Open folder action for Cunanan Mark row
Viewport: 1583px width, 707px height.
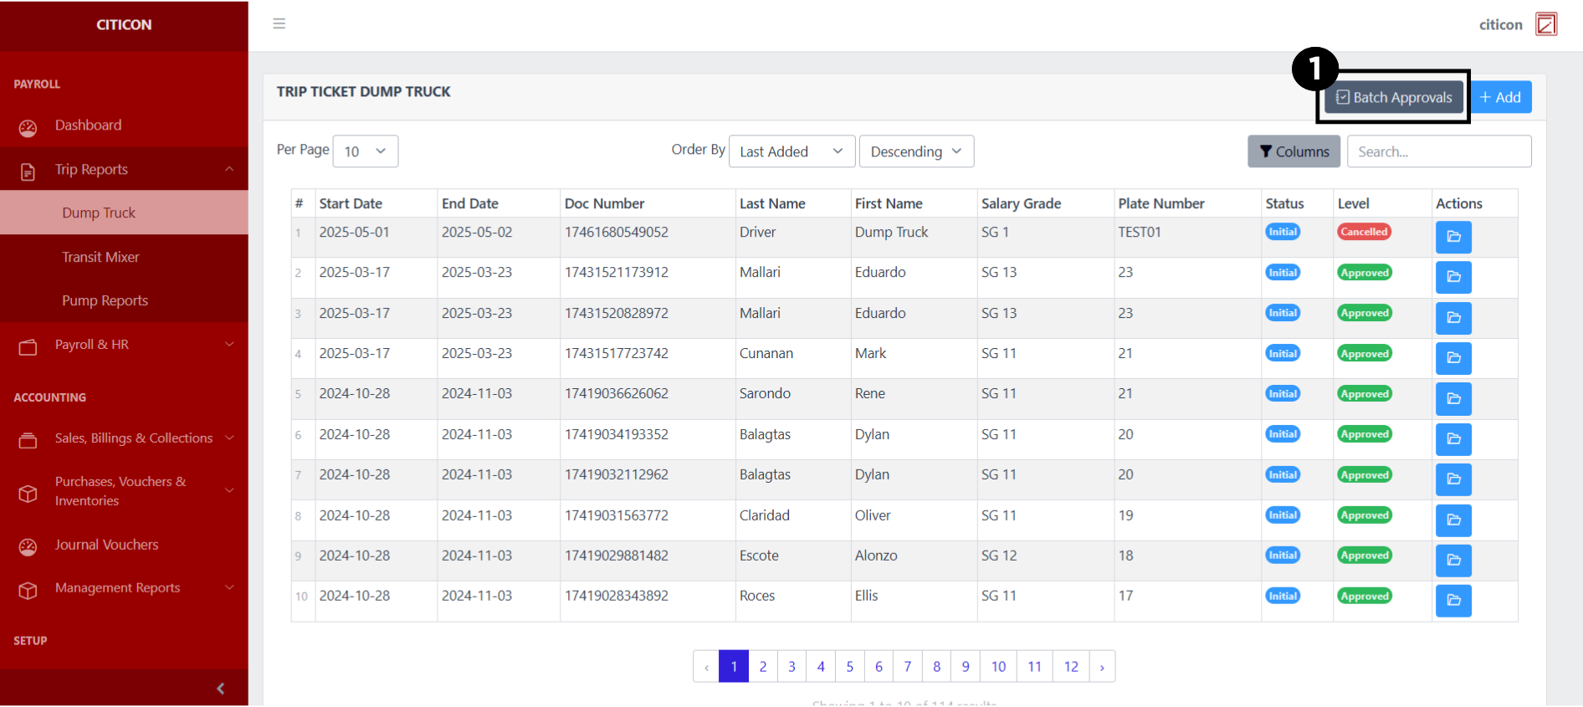pos(1452,358)
